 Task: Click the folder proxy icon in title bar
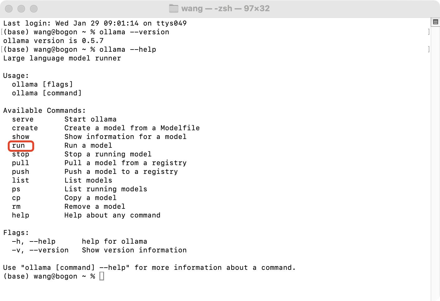point(173,8)
